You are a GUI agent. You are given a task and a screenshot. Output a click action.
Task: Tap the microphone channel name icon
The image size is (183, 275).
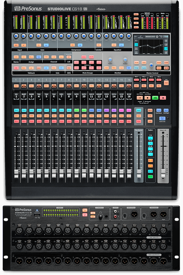click(x=141, y=37)
